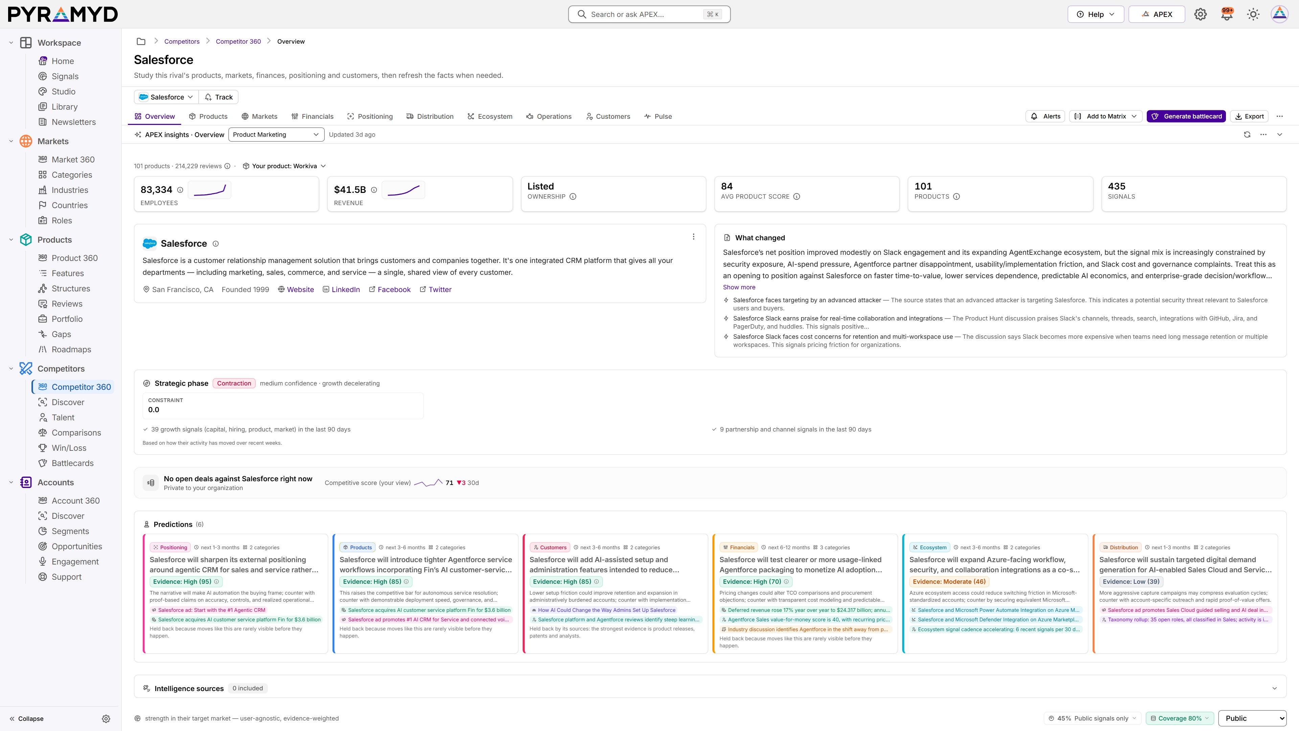The width and height of the screenshot is (1299, 731).
Task: Toggle Track for Salesforce
Action: point(219,97)
